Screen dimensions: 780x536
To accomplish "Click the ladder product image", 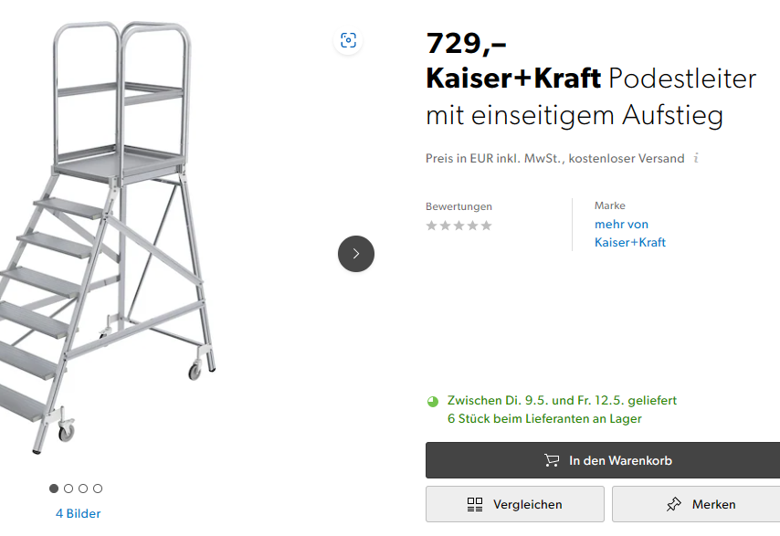I will (x=108, y=237).
